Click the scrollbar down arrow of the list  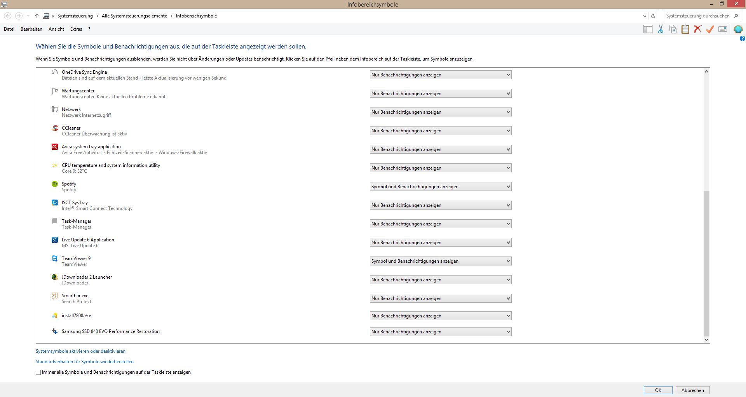pyautogui.click(x=706, y=340)
